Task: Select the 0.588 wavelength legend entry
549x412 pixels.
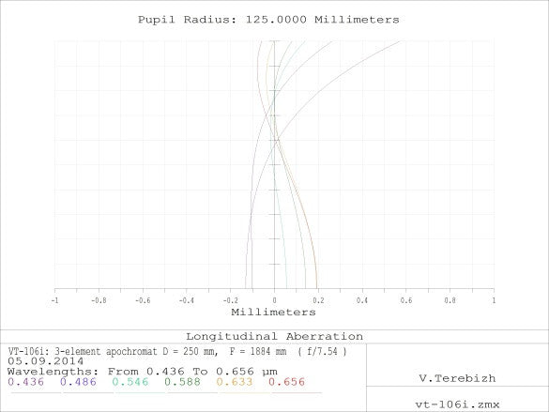Action: click(182, 382)
